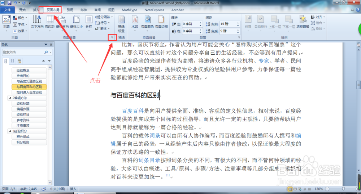Collapse the ribbon with the caret icon

pyautogui.click(x=352, y=10)
